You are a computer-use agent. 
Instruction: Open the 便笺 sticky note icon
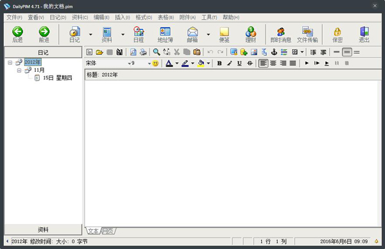[x=224, y=35]
